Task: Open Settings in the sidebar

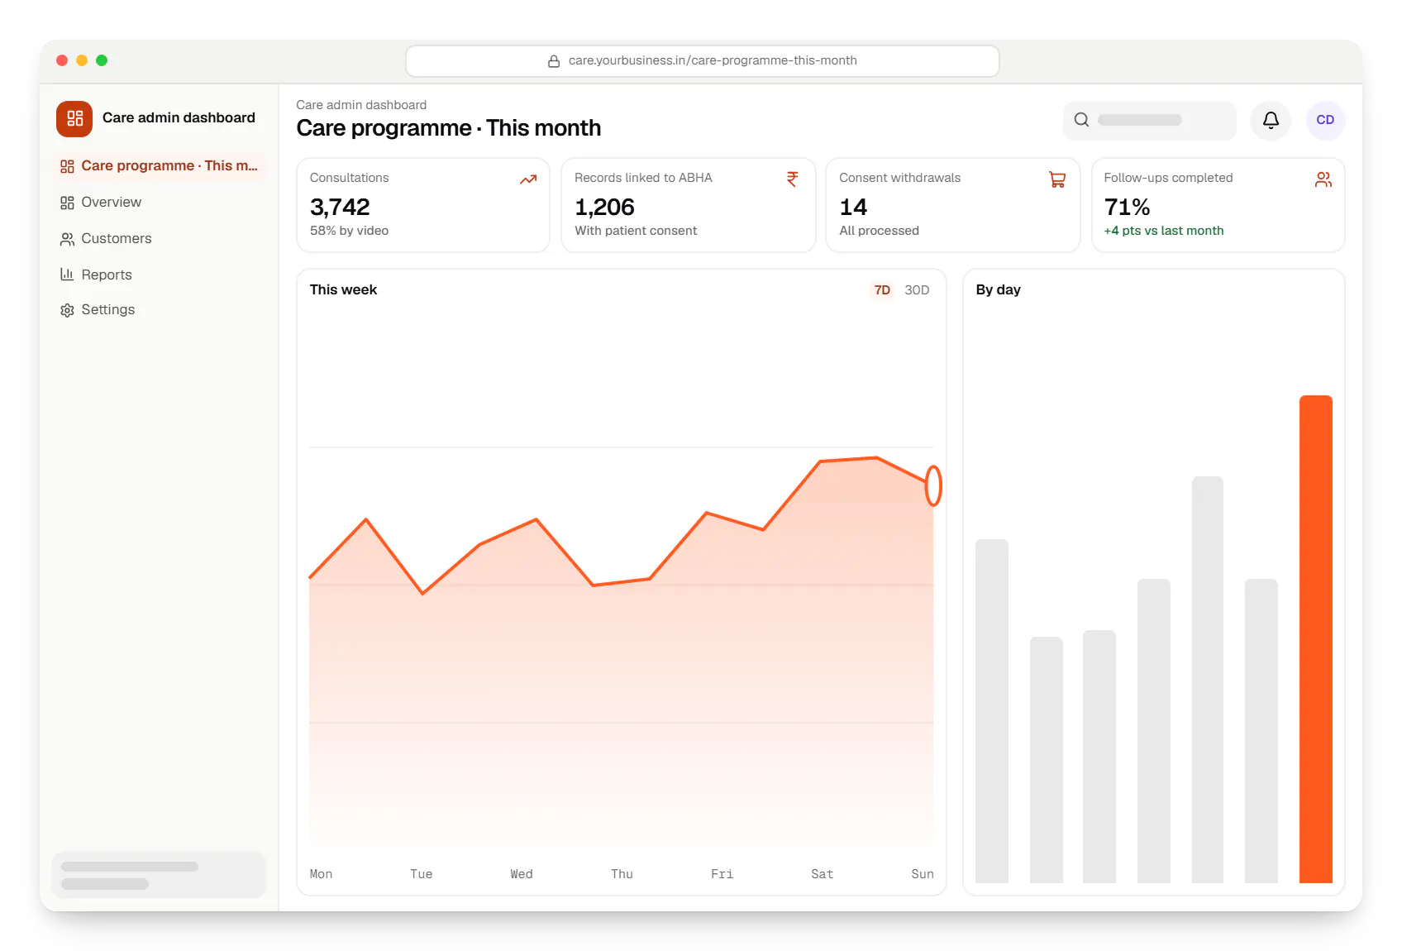Action: [159, 310]
